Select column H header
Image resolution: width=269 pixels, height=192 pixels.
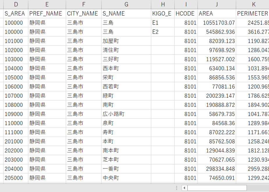pos(163,4)
